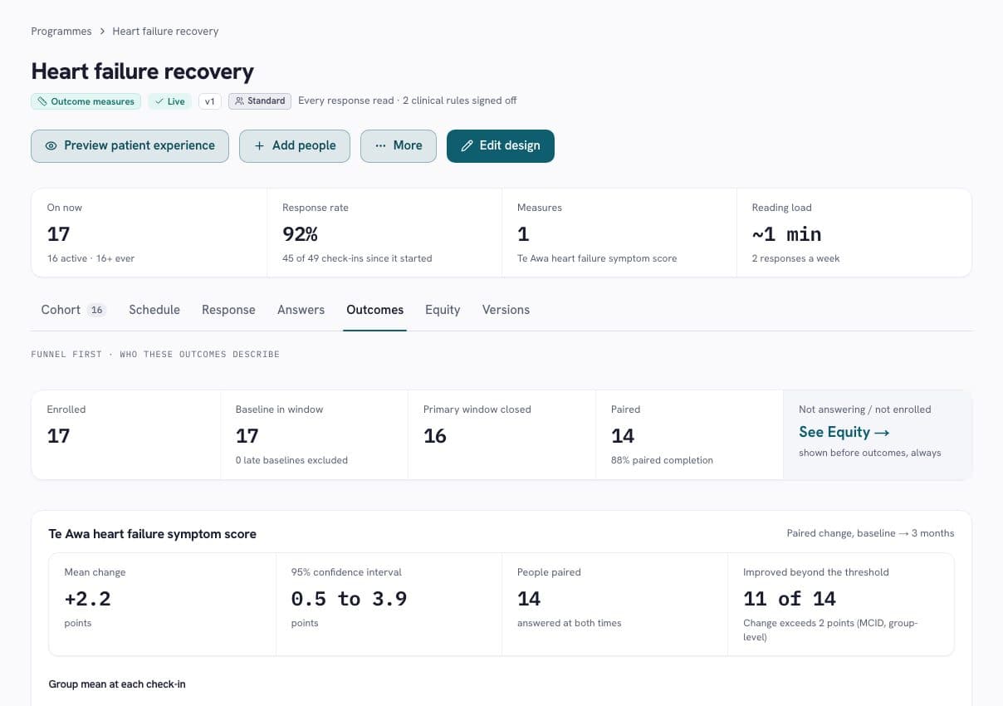The width and height of the screenshot is (1003, 706).
Task: Click the pencil icon in Edit design
Action: tap(467, 145)
